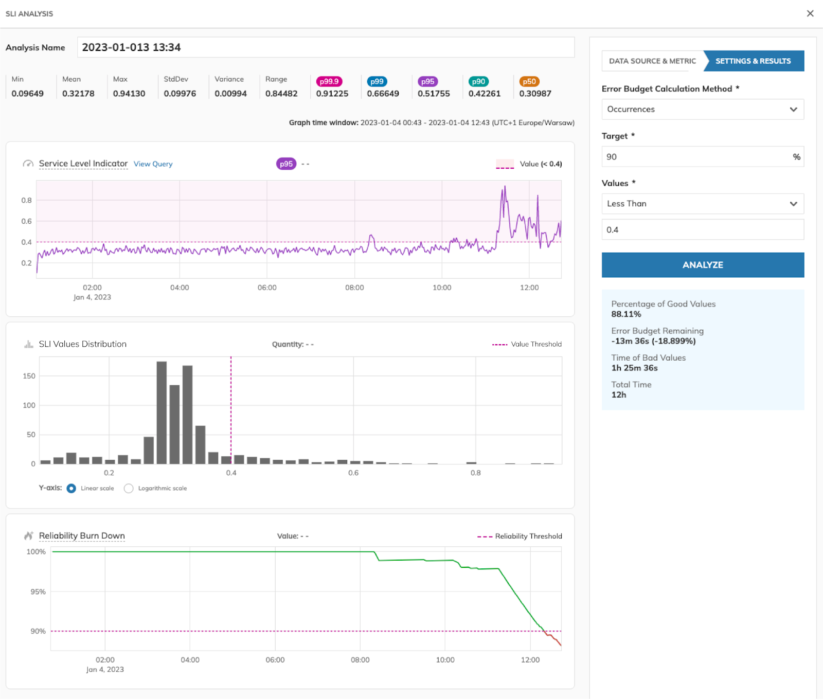Select Linear scale for the Y-axis
The height and width of the screenshot is (699, 823).
(x=71, y=488)
